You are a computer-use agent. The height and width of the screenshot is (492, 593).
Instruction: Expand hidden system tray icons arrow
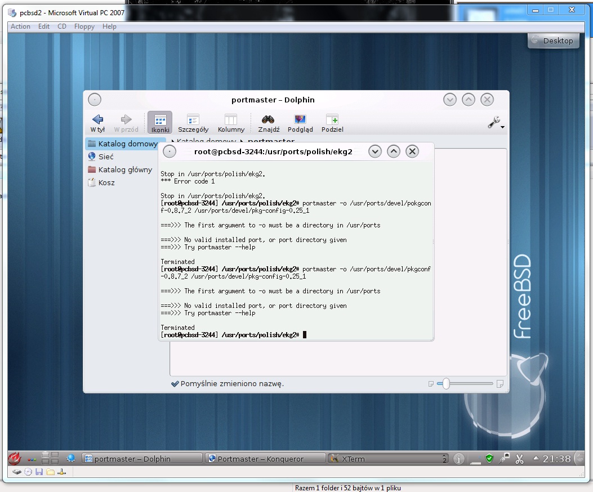point(536,458)
